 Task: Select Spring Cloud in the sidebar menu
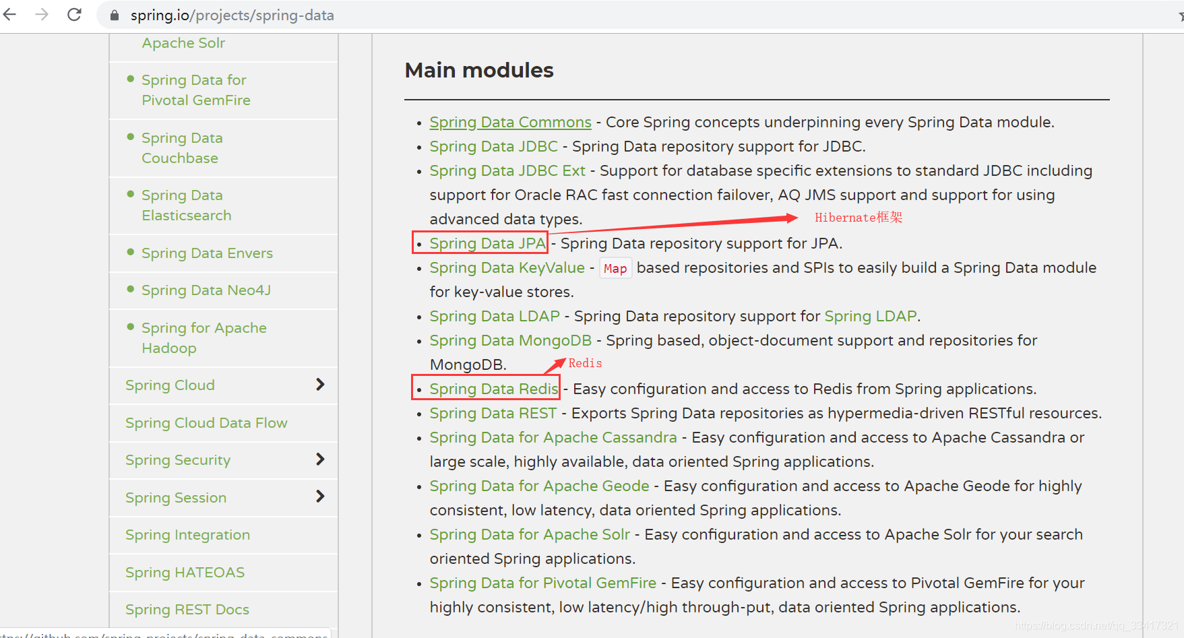coord(170,385)
